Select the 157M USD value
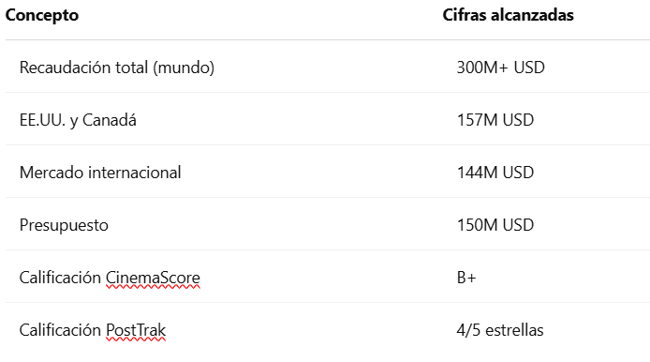 click(x=495, y=120)
